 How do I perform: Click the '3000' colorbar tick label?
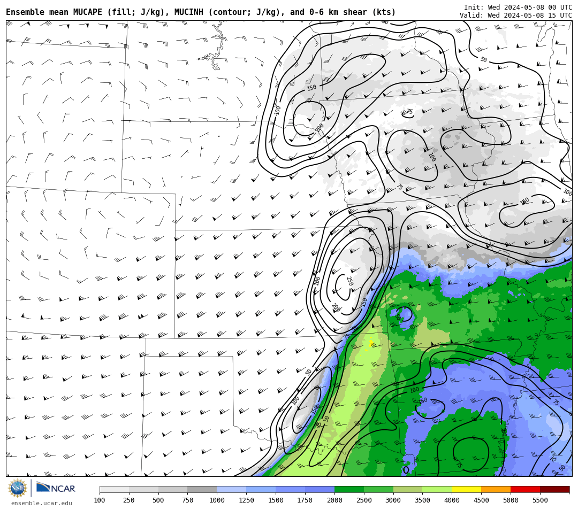pos(393,500)
